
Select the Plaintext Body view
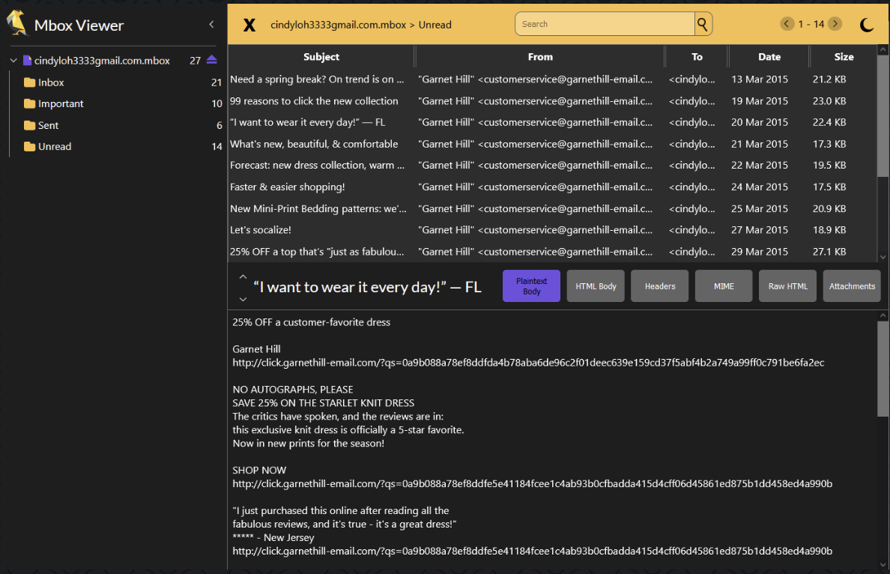tap(531, 286)
